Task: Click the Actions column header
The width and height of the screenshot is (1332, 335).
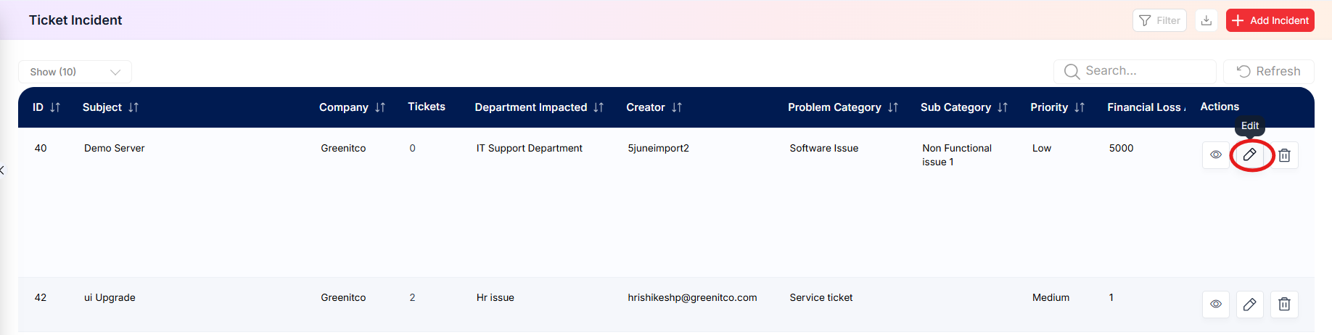Action: tap(1220, 107)
